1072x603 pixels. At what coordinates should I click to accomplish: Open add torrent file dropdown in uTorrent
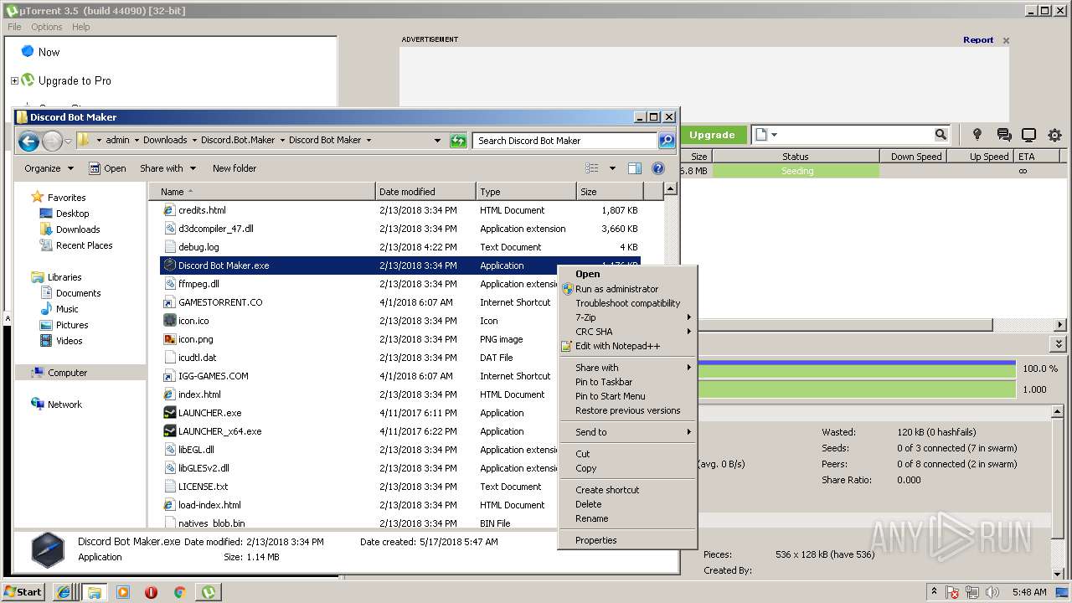(x=775, y=135)
